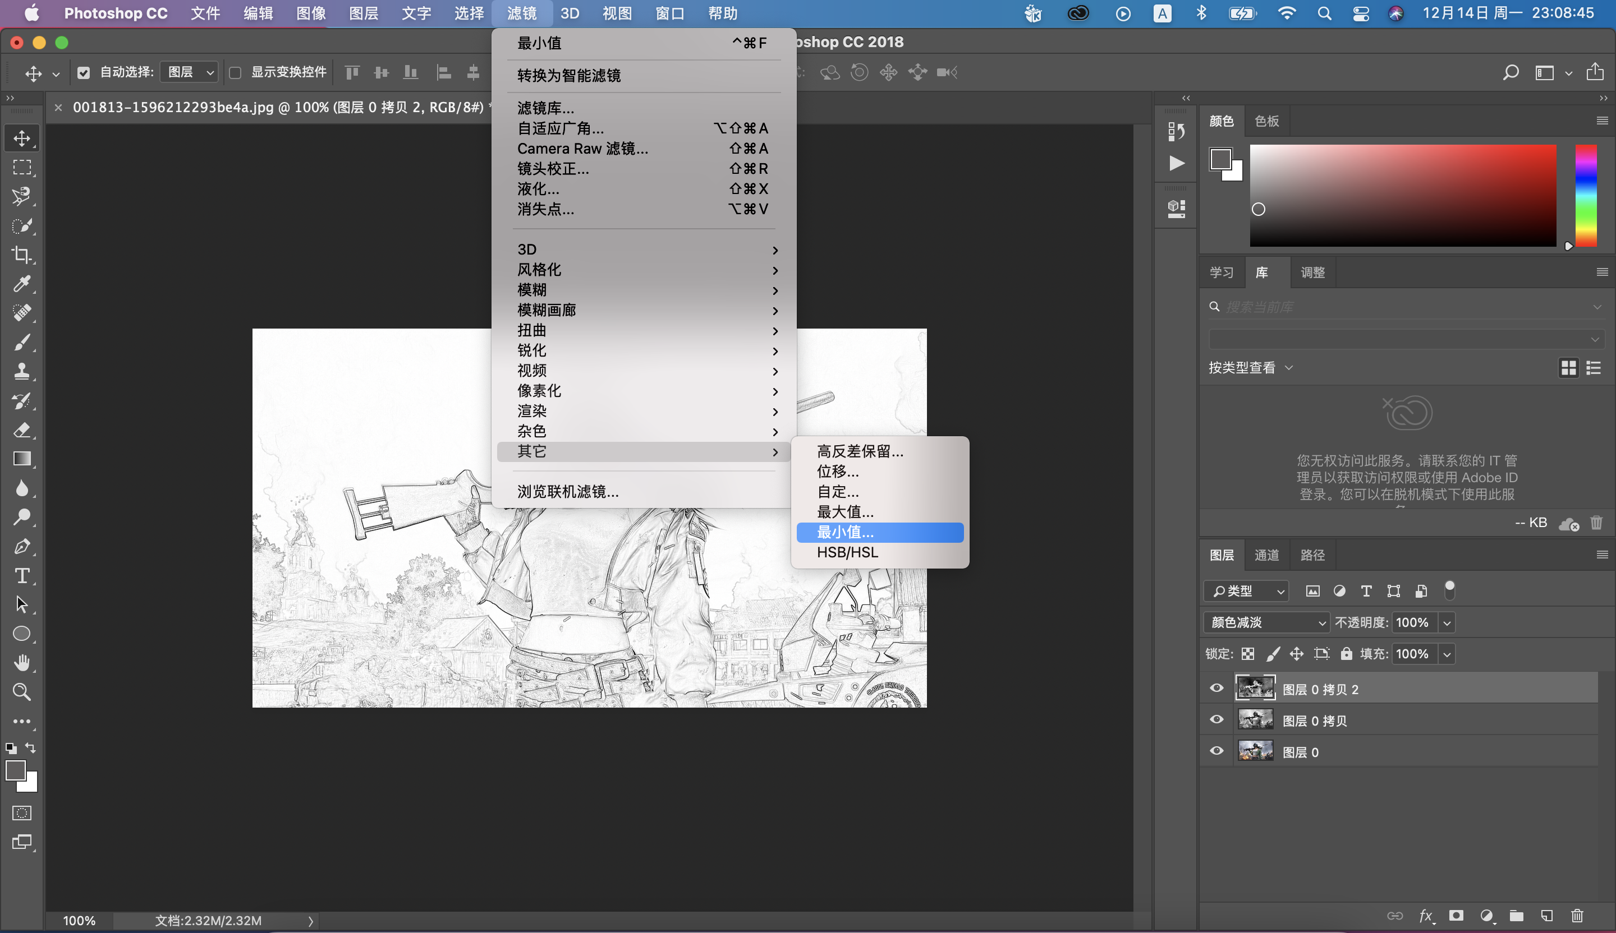Click the delete layer trash icon
This screenshot has height=933, width=1616.
(x=1577, y=916)
